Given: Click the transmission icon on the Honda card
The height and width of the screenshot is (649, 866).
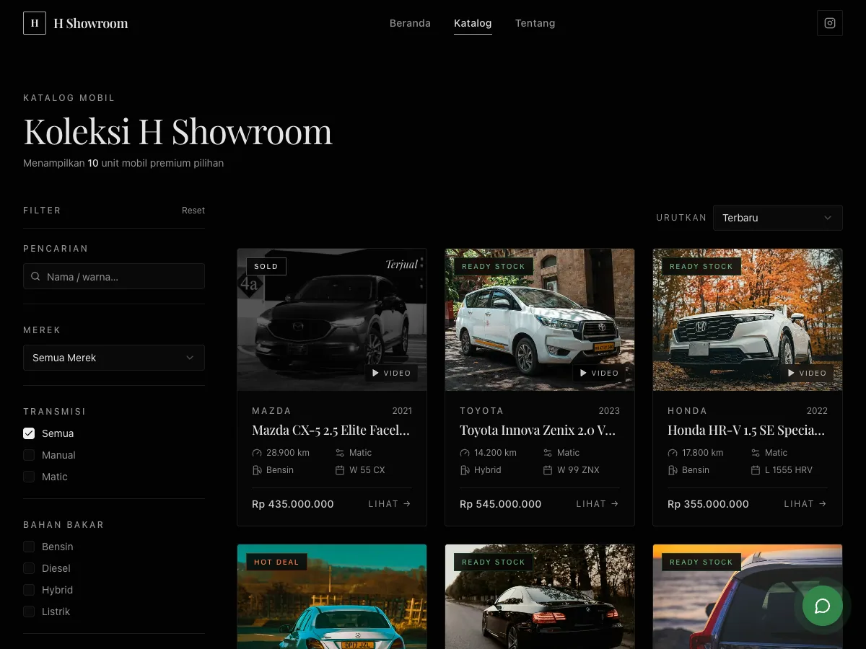Looking at the screenshot, I should pos(756,453).
